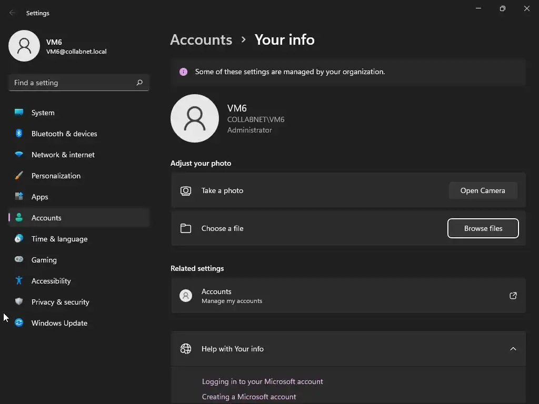Viewport: 539px width, 404px height.
Task: Select Accounts in the sidebar
Action: [x=46, y=218]
